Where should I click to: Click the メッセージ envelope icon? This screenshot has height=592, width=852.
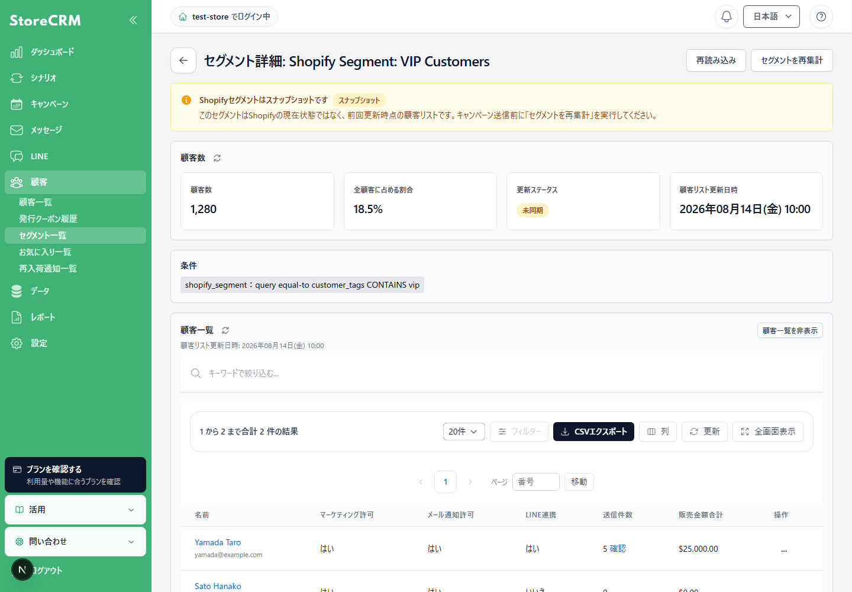click(17, 130)
